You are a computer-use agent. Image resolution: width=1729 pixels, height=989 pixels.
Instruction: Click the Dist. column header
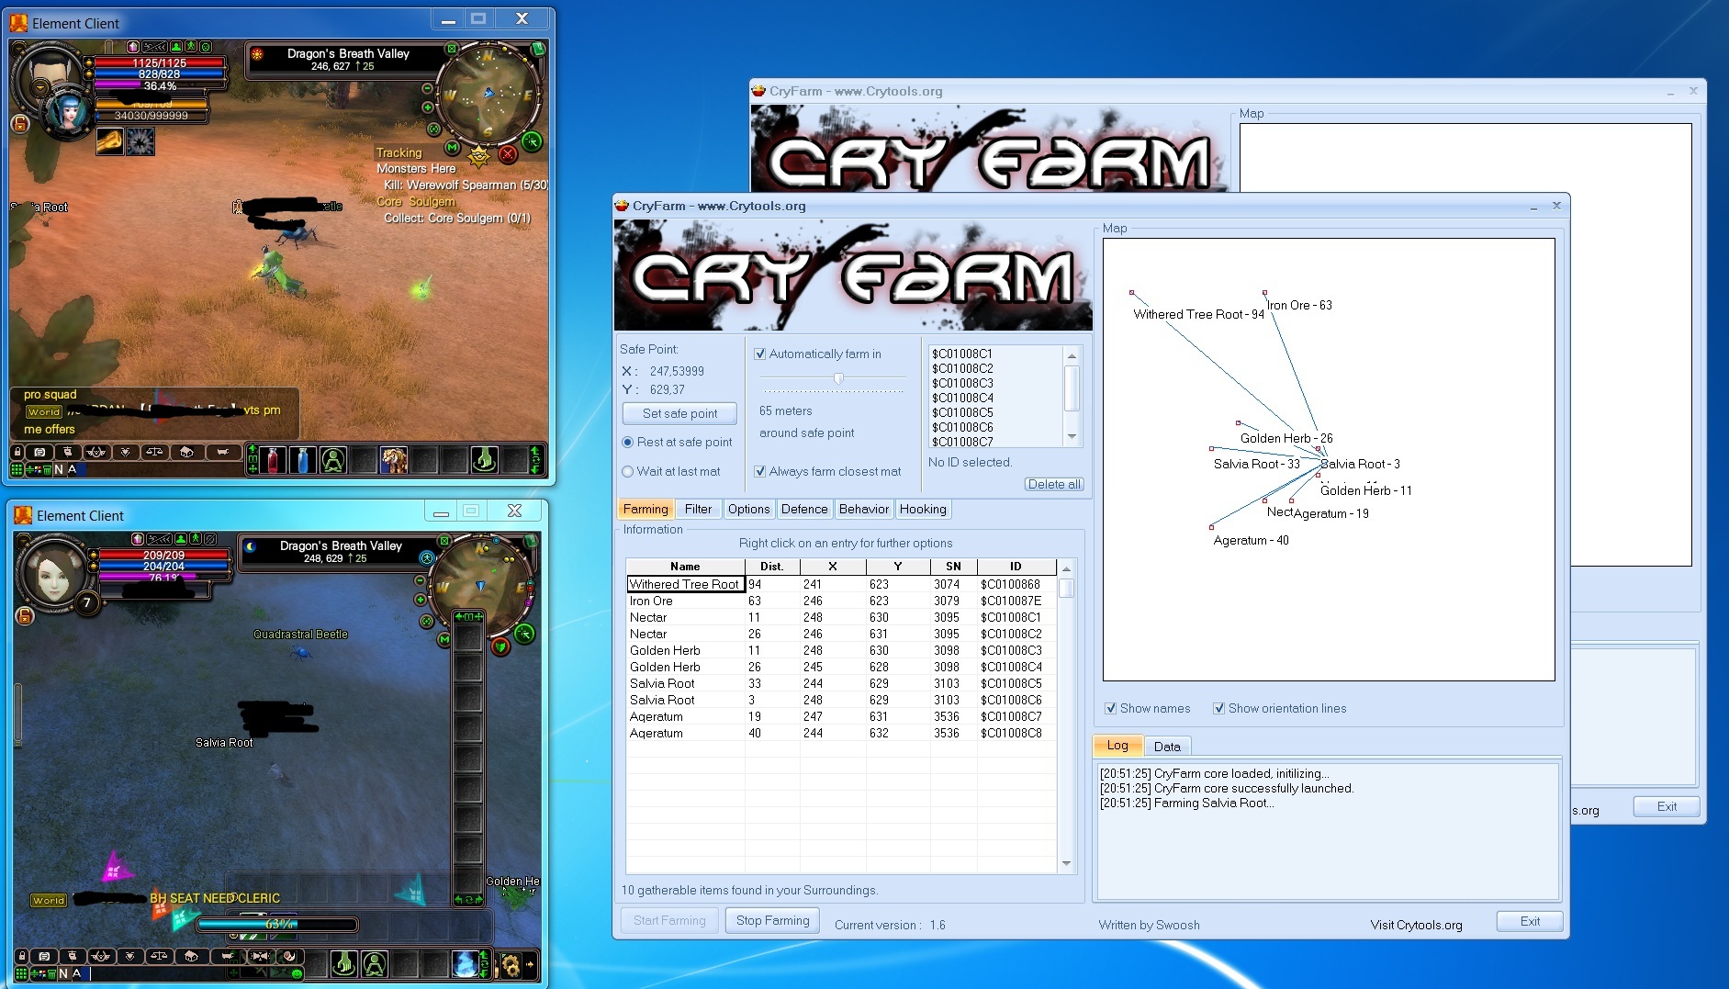tap(771, 567)
